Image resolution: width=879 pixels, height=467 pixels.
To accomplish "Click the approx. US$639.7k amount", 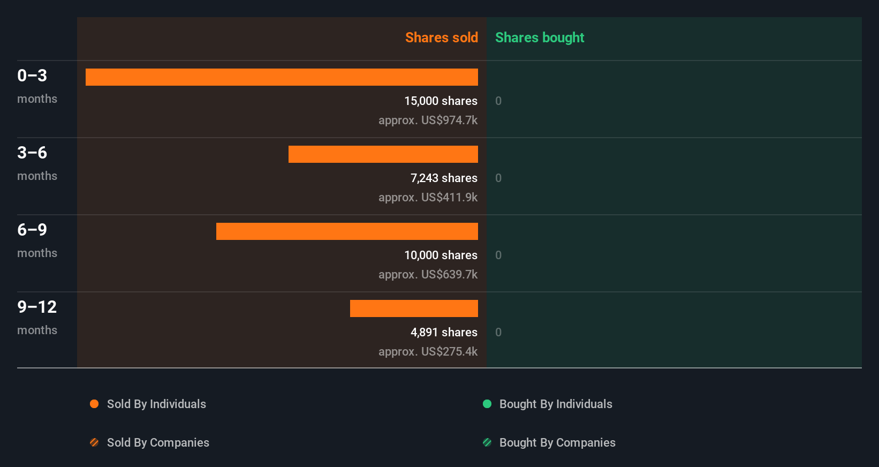I will [x=428, y=274].
